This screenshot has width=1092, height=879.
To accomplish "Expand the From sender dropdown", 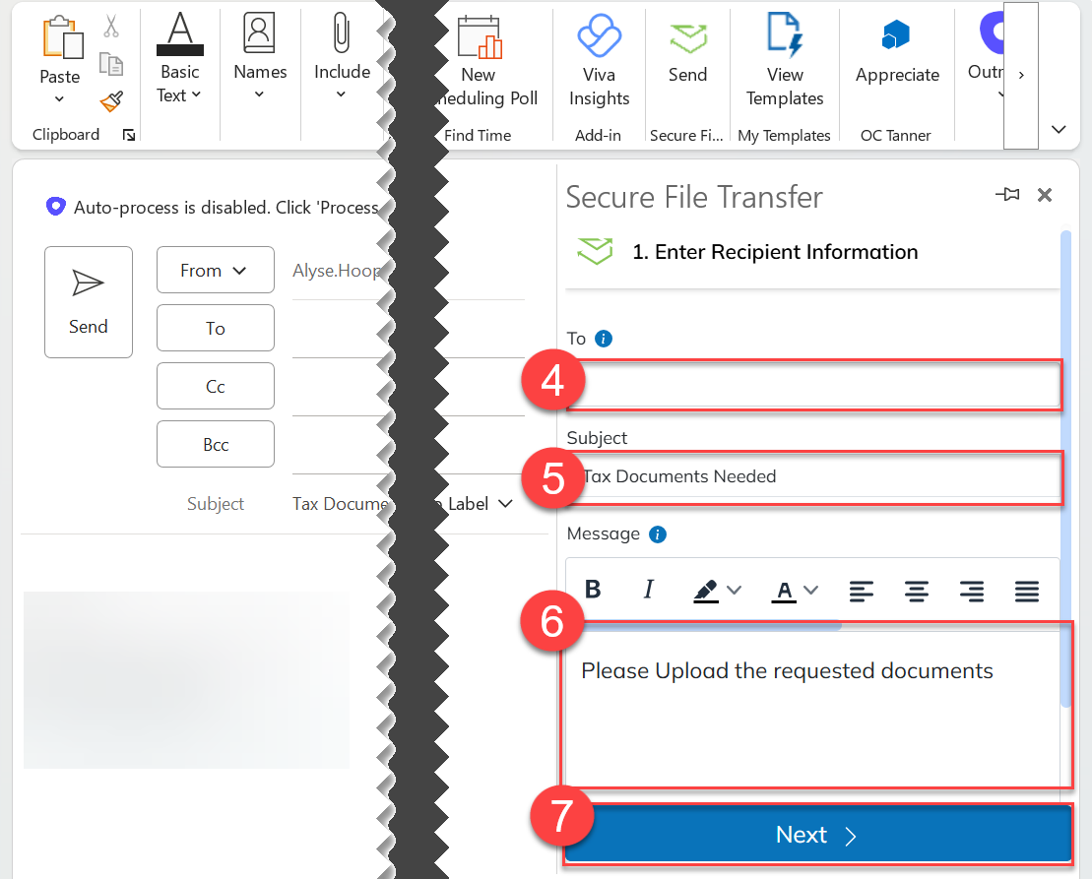I will 215,271.
